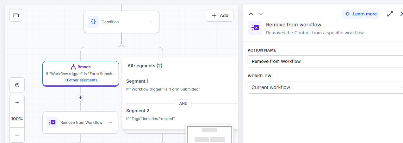Click the Branch condition summary text

[81, 74]
